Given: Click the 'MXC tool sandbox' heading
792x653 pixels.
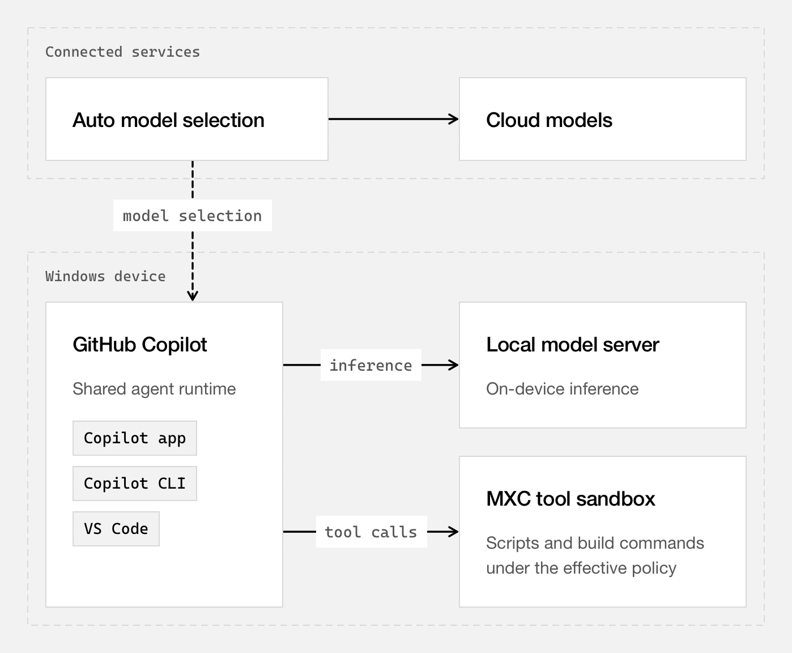Looking at the screenshot, I should [x=571, y=499].
